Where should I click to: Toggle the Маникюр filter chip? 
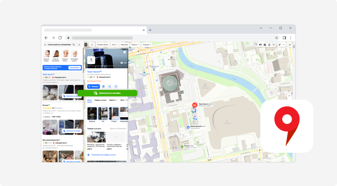124,45
